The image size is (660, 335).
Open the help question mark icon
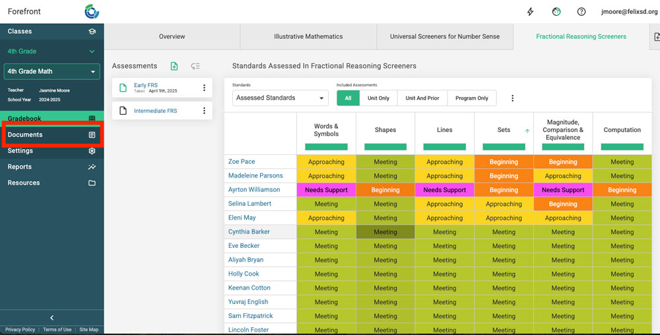[x=581, y=12]
